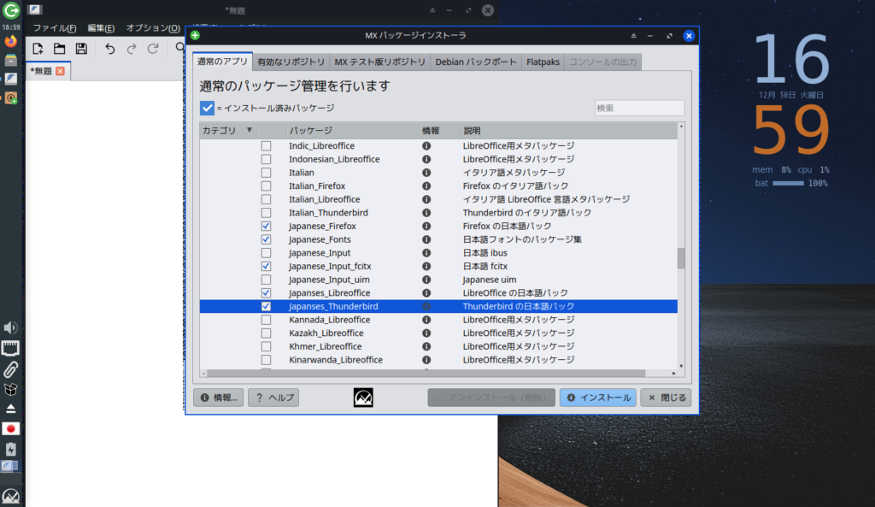
Task: Click info icon for Japanese_Fonts package
Action: [x=426, y=239]
